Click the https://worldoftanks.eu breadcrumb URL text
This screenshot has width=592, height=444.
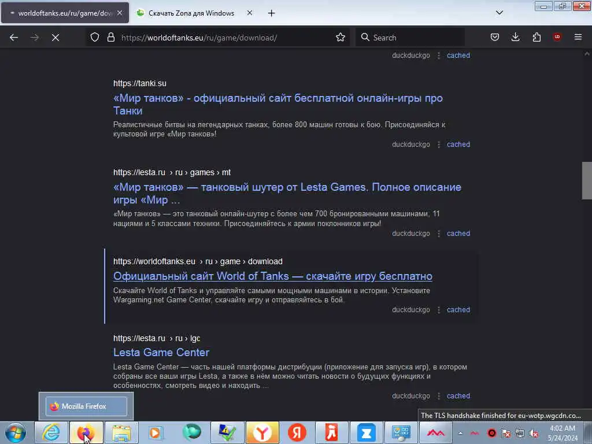pyautogui.click(x=198, y=261)
